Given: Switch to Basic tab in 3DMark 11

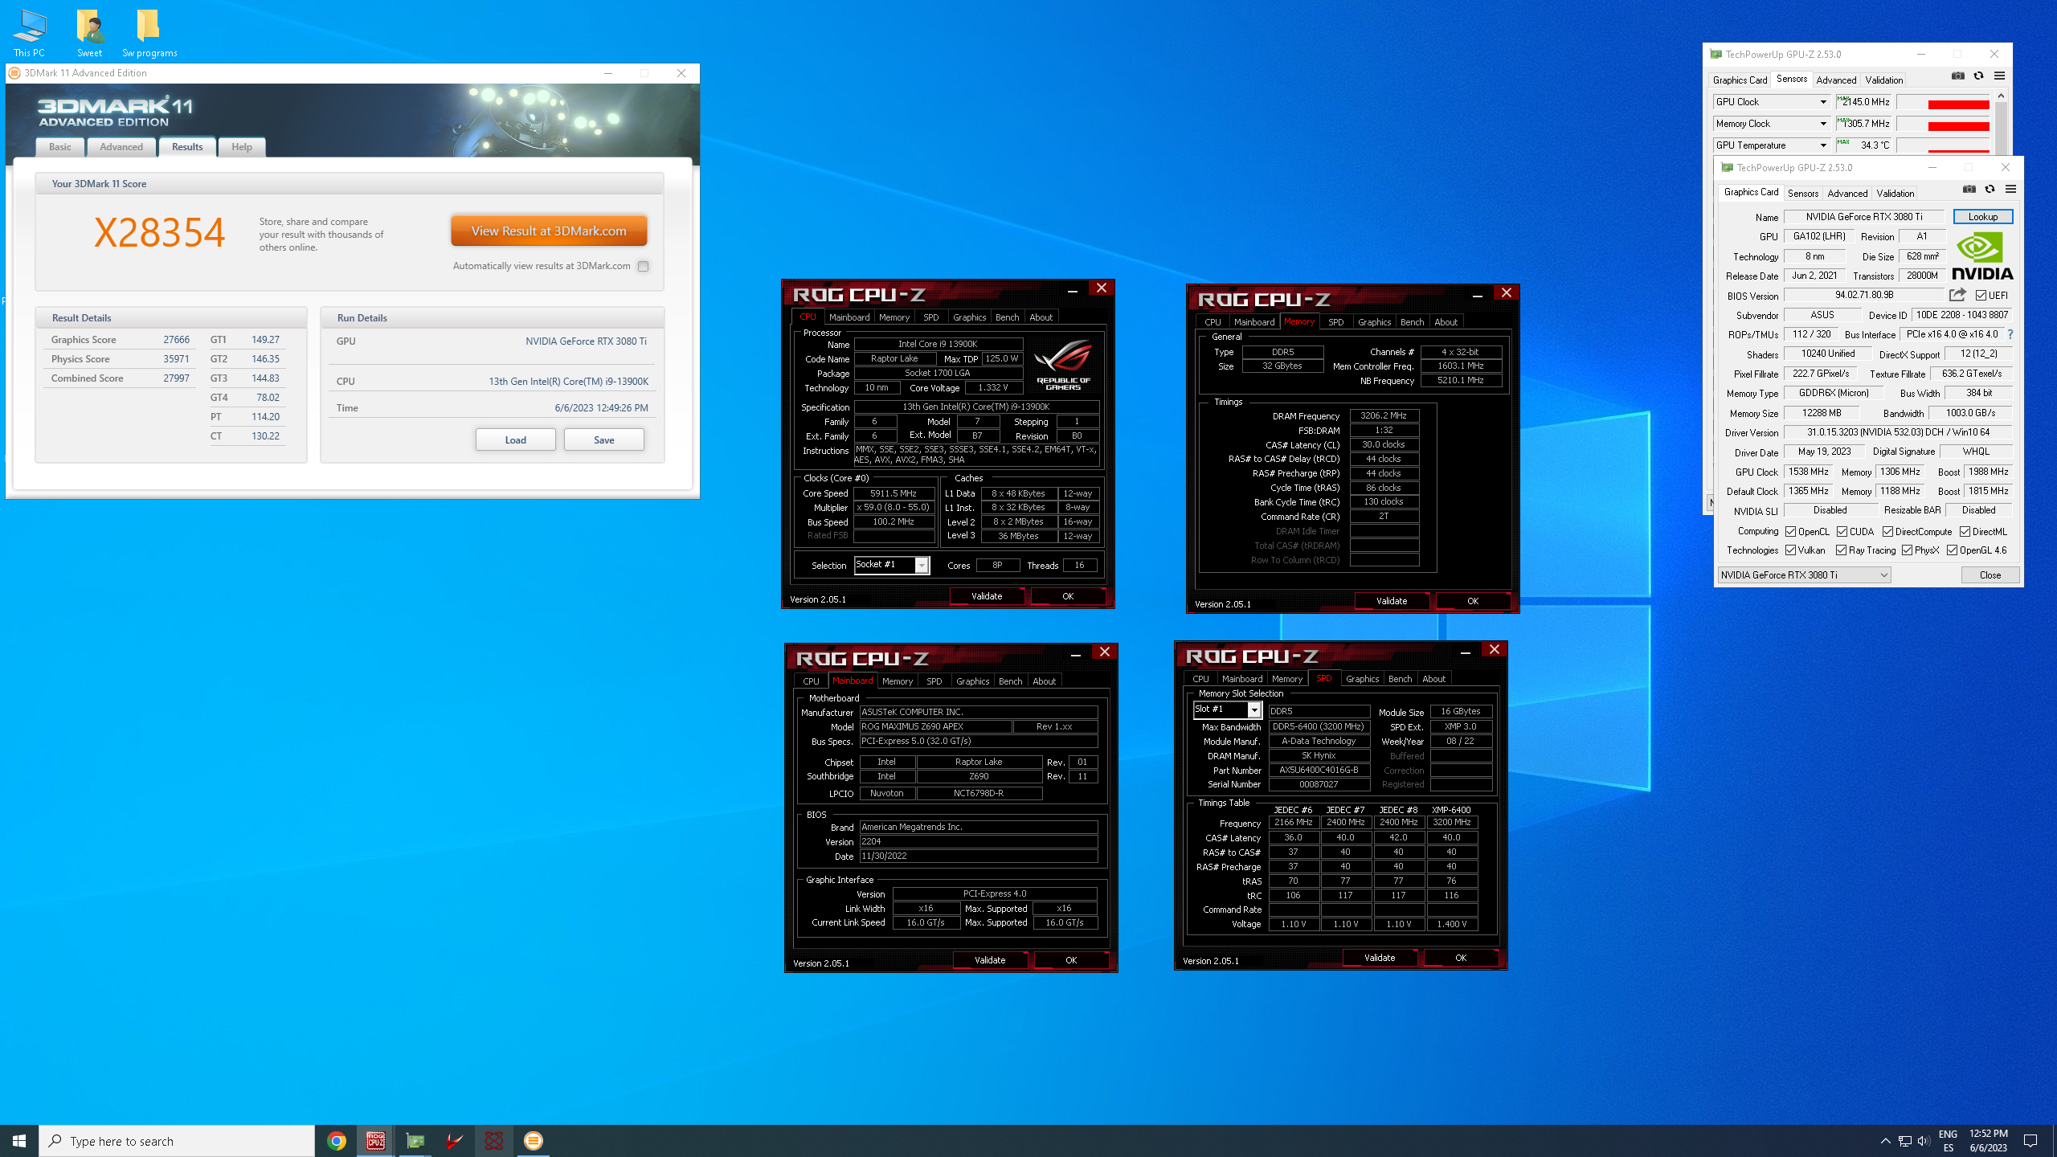Looking at the screenshot, I should 60,147.
